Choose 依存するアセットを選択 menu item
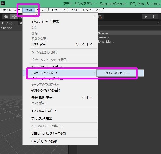Viewport: 161px width, 154px height. point(60,90)
